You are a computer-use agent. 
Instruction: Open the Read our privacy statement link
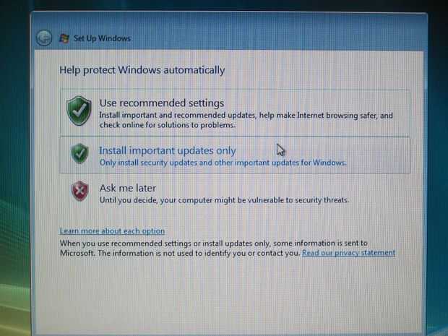(x=348, y=253)
